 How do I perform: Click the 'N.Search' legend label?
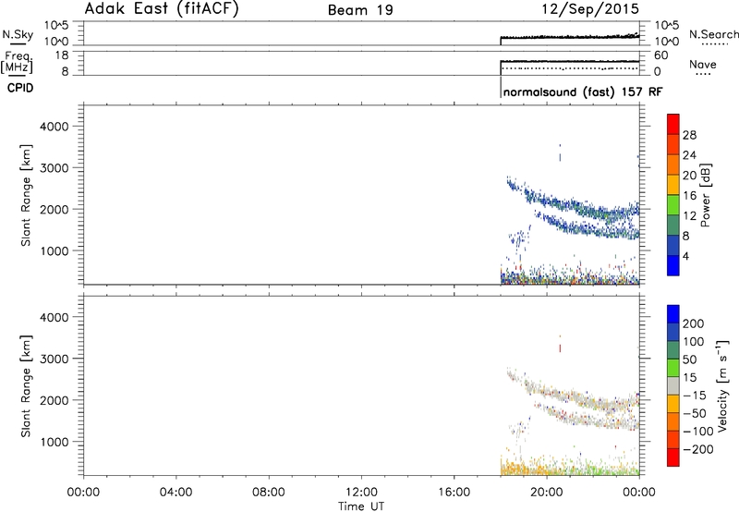pos(714,34)
